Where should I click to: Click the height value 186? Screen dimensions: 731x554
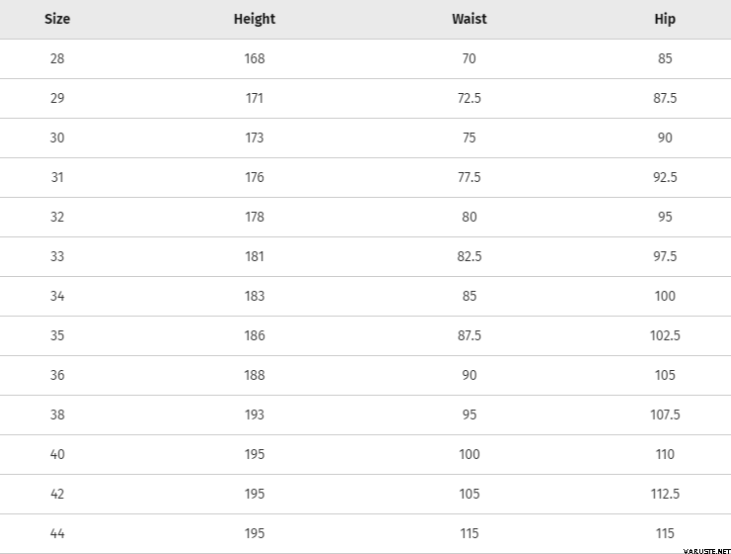click(255, 335)
